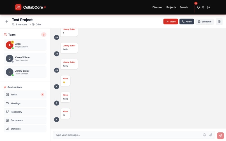Open the user profile icon
This screenshot has height=141, width=226.
[x=203, y=7]
